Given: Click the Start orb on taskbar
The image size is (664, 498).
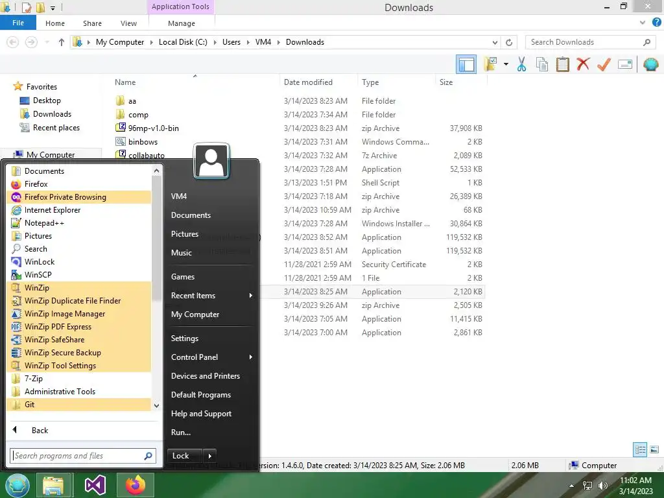Looking at the screenshot, I should pos(18,485).
